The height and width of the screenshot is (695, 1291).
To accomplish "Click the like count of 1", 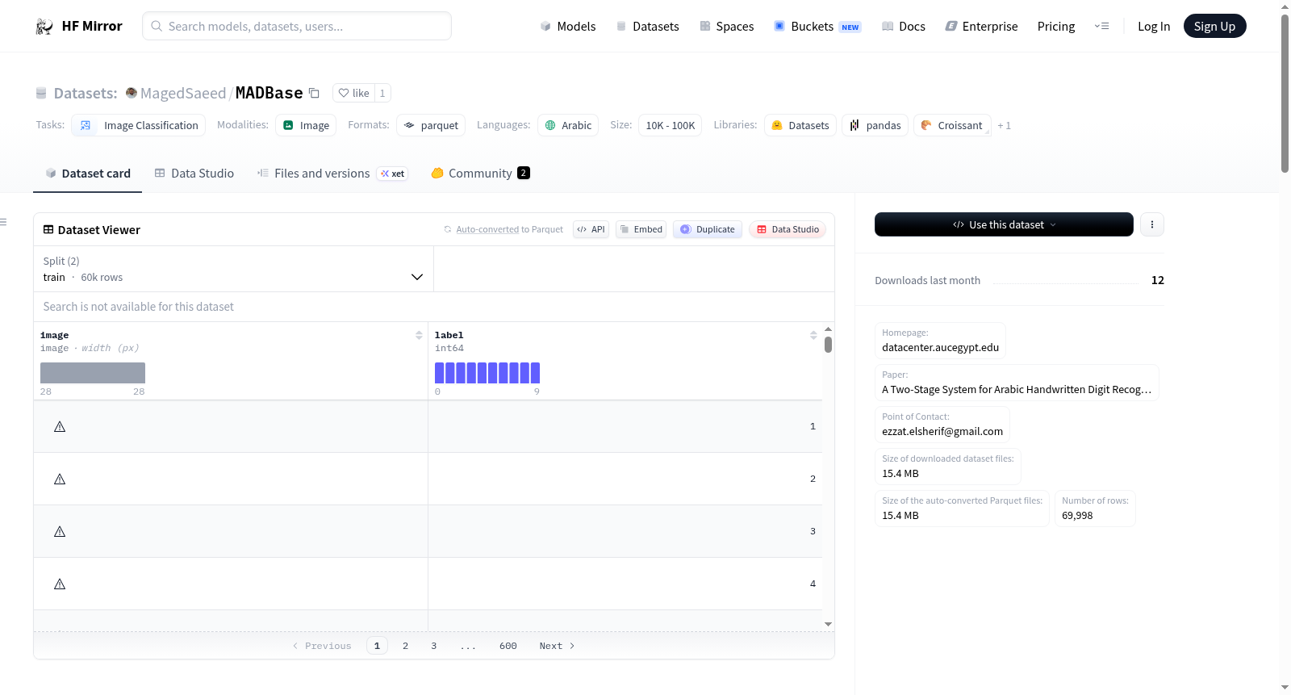I will tap(382, 93).
